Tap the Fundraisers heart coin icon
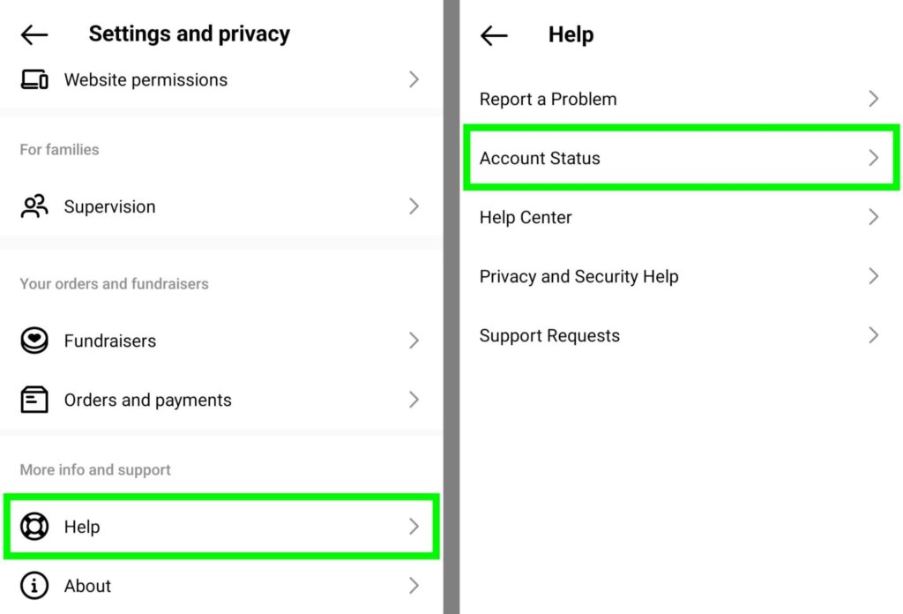 point(34,341)
